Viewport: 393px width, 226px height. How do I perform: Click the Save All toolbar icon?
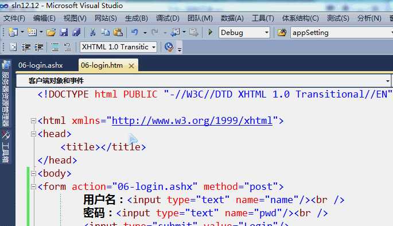[x=76, y=32]
